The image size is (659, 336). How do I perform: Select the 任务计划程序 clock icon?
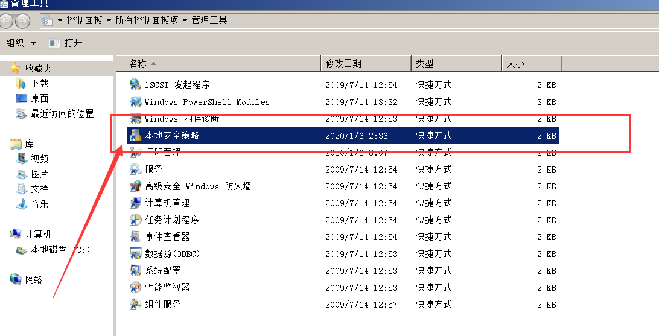pos(135,220)
